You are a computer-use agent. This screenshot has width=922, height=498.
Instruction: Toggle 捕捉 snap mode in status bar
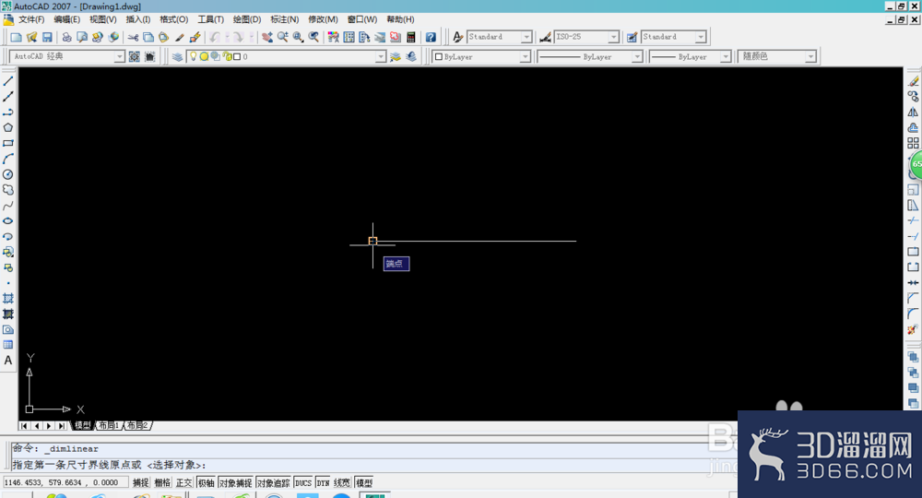(x=140, y=482)
